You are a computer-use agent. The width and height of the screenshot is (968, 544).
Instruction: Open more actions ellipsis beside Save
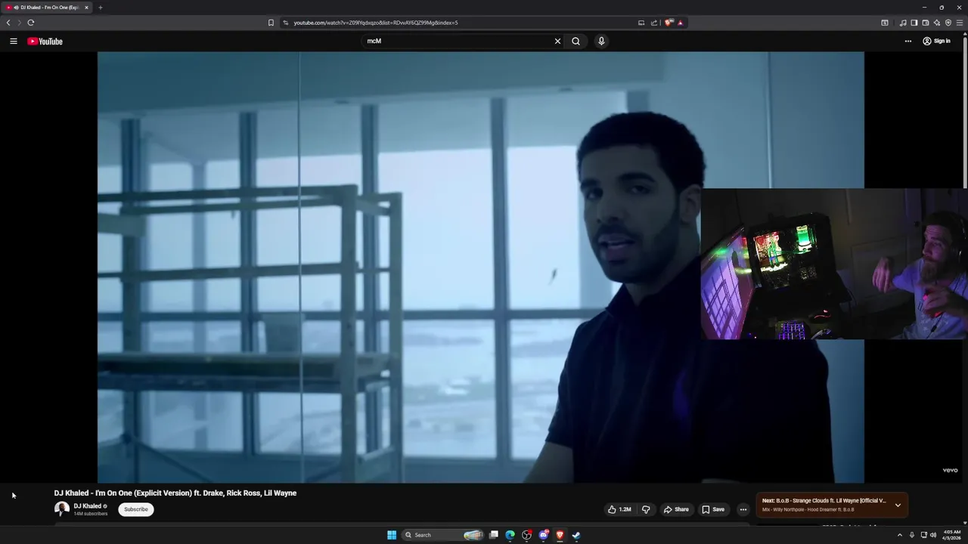pyautogui.click(x=743, y=509)
